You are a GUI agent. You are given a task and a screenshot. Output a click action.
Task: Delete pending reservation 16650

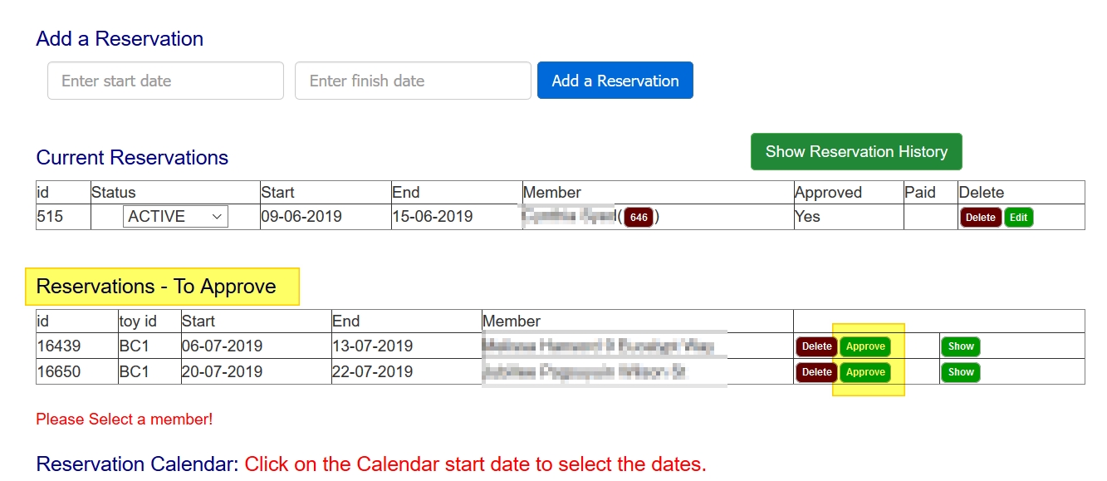point(816,372)
